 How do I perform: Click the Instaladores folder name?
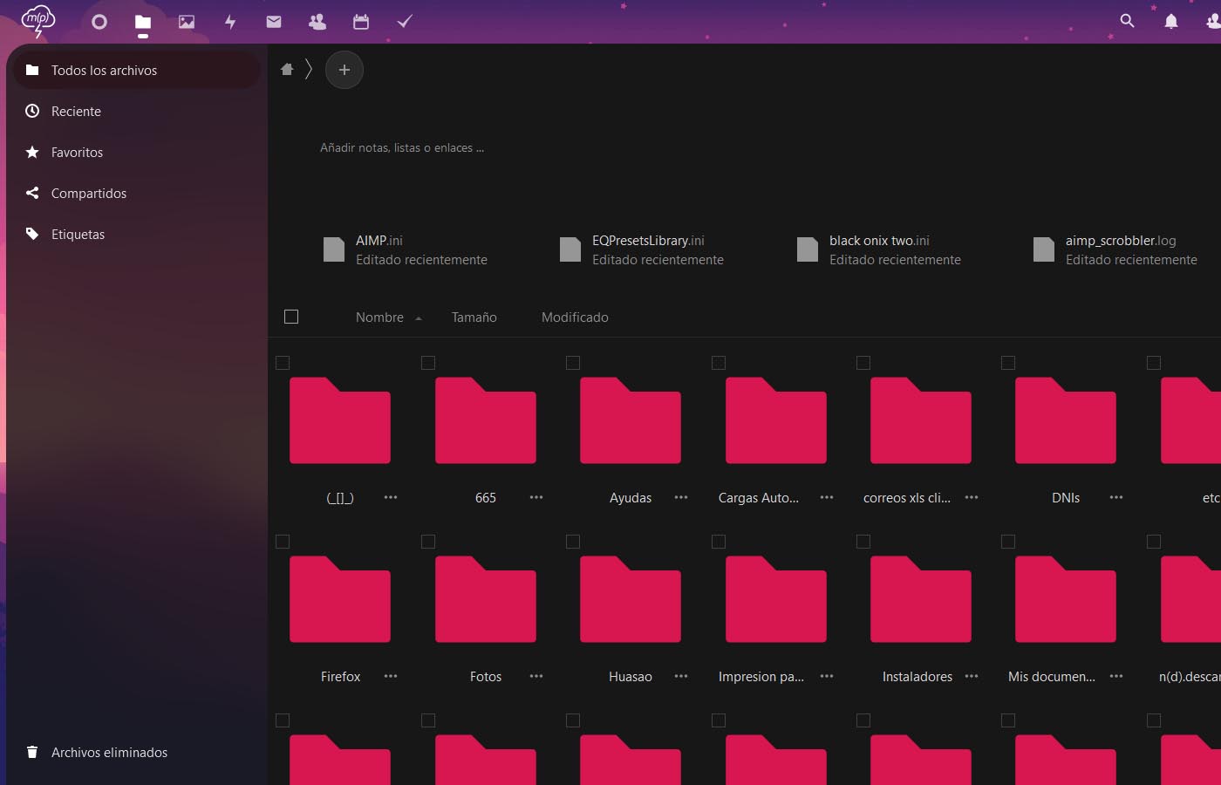point(917,677)
